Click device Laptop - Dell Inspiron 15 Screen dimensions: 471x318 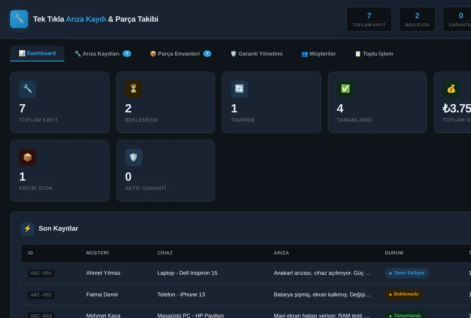[x=187, y=273]
